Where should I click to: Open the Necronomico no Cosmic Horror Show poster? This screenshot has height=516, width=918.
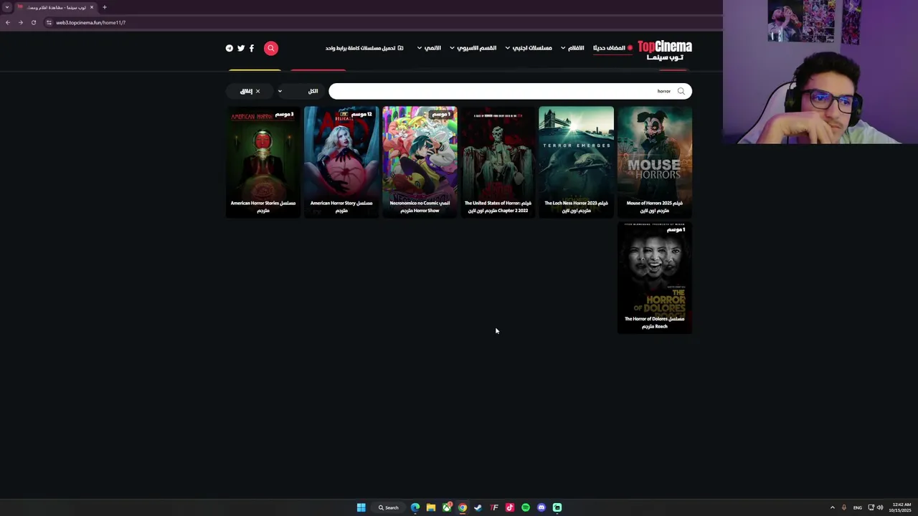tap(420, 162)
